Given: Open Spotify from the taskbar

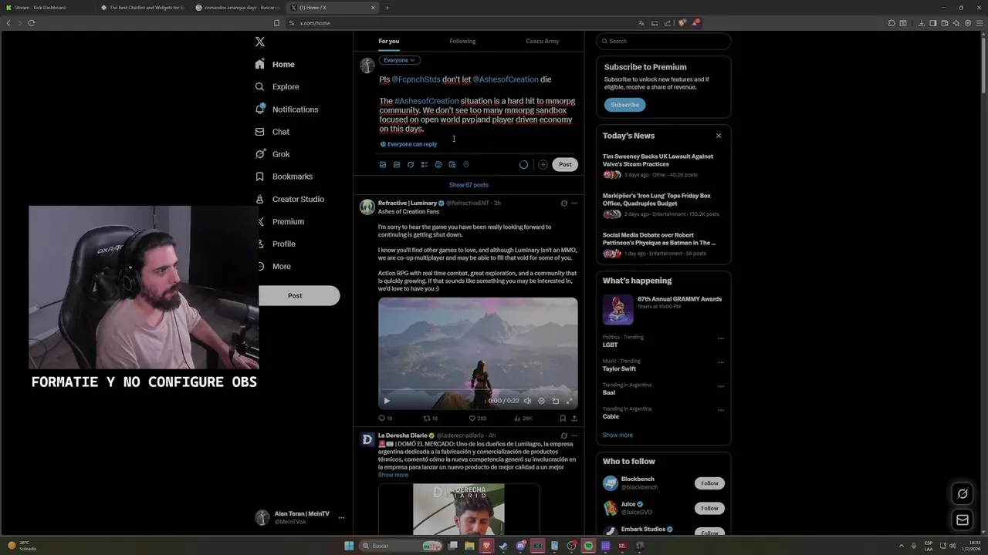Looking at the screenshot, I should pyautogui.click(x=588, y=546).
